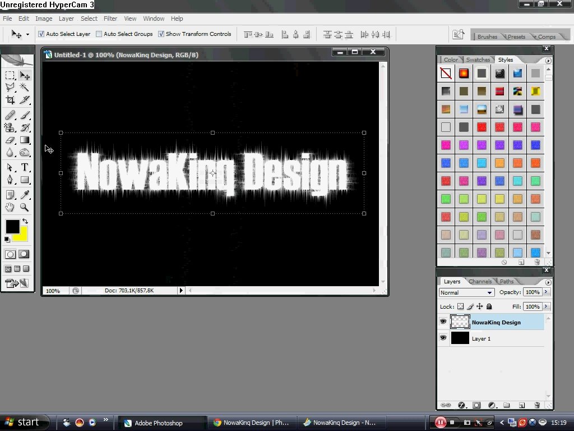Enable Auto Select Groups checkbox
This screenshot has width=574, height=431.
(x=99, y=34)
